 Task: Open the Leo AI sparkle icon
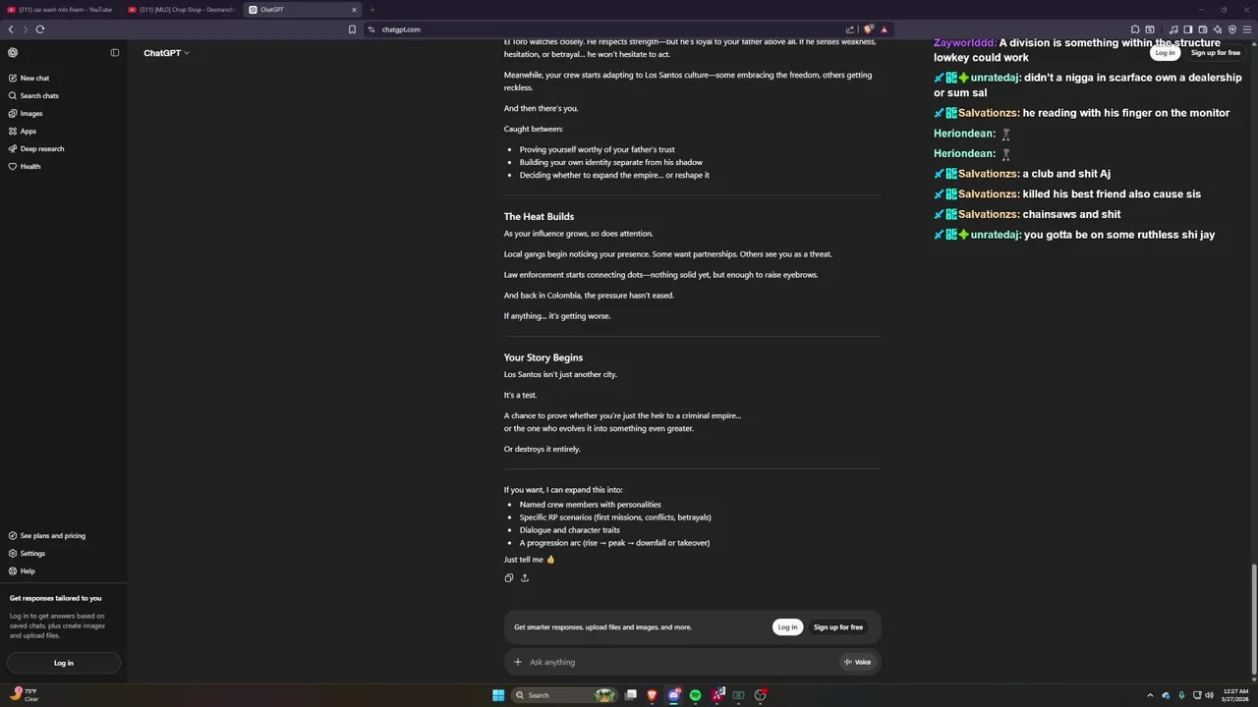1218,29
